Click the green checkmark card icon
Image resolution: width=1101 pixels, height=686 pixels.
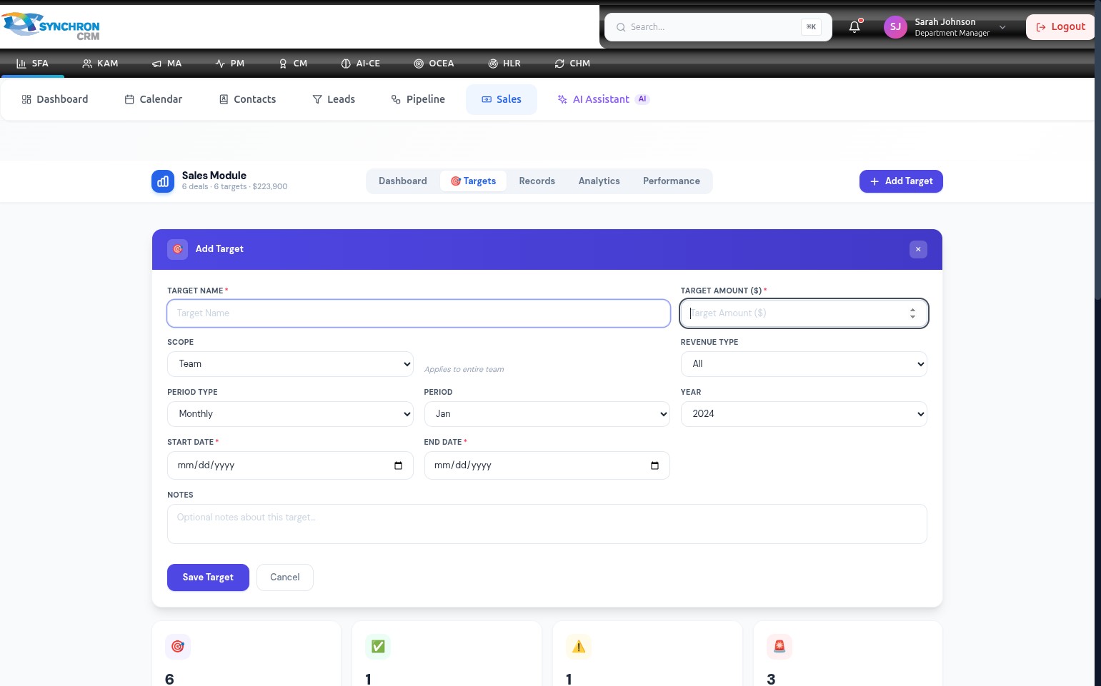click(378, 647)
